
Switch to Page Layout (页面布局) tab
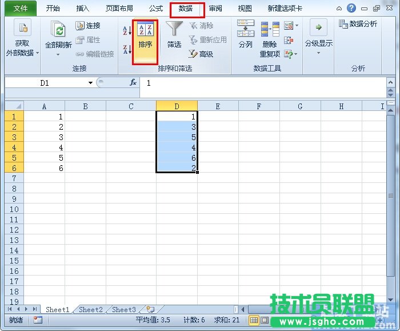click(119, 9)
